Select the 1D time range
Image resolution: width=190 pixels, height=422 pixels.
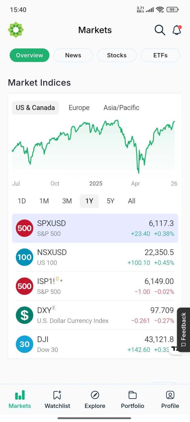[x=22, y=201]
